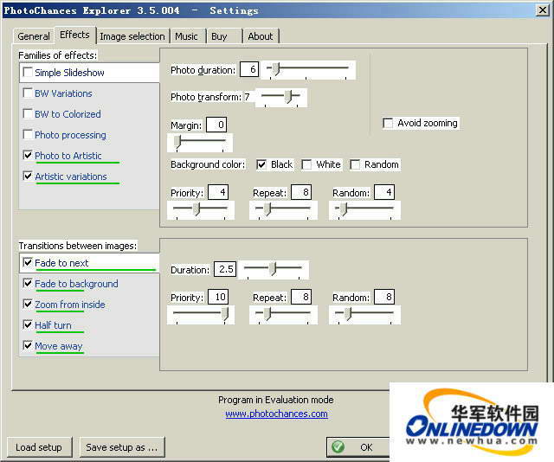Click the Photo transform slider
This screenshot has width=554, height=462.
pos(281,97)
